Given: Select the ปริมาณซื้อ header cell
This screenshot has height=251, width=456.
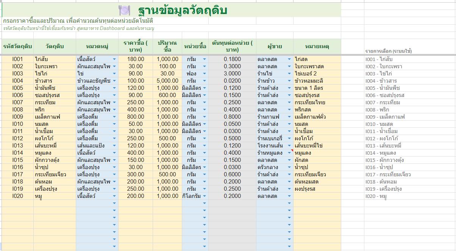Looking at the screenshot, I should [167, 46].
